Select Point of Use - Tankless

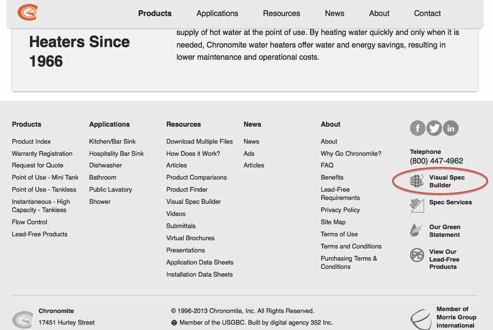[x=44, y=189]
